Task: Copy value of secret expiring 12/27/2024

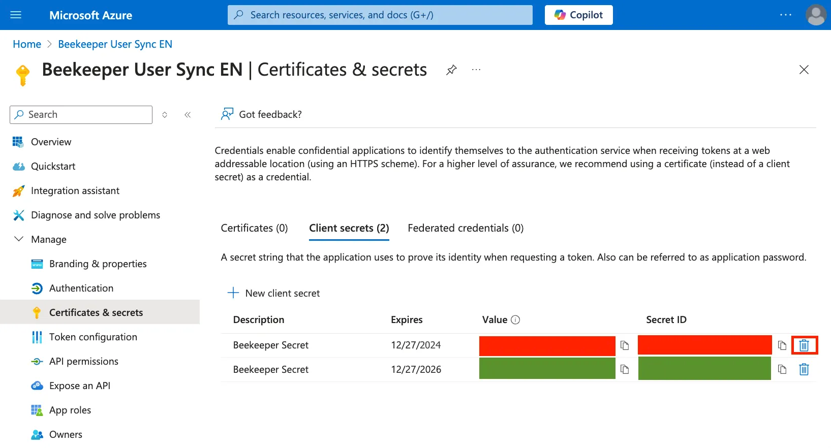Action: (625, 345)
